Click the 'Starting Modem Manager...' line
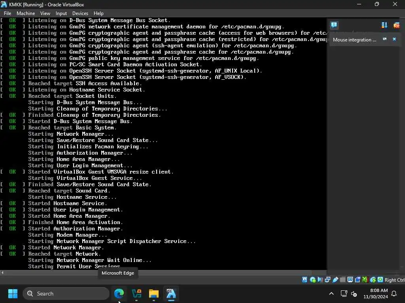This screenshot has height=303, width=405. pos(67,235)
